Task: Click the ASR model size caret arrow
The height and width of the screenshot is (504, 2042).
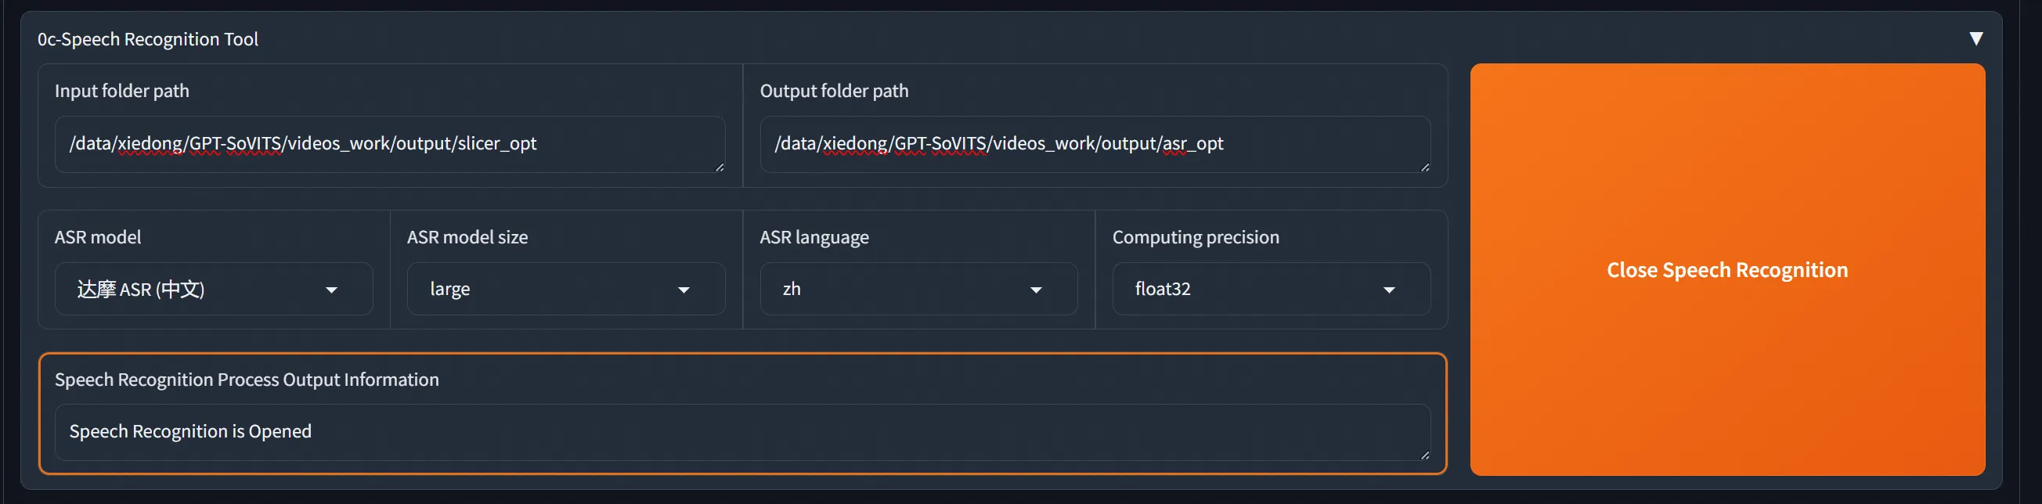Action: (x=684, y=290)
